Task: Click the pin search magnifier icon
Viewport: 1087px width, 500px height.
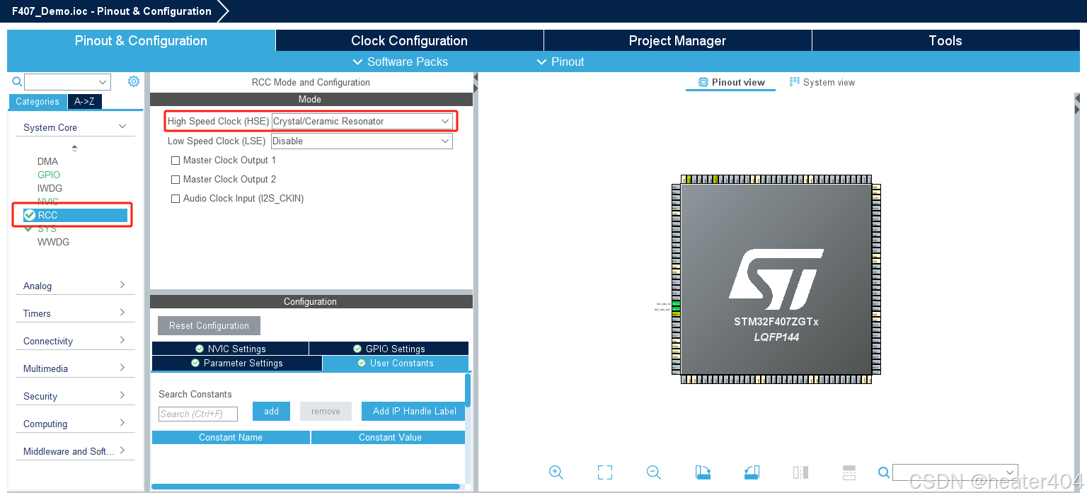Action: pos(884,472)
